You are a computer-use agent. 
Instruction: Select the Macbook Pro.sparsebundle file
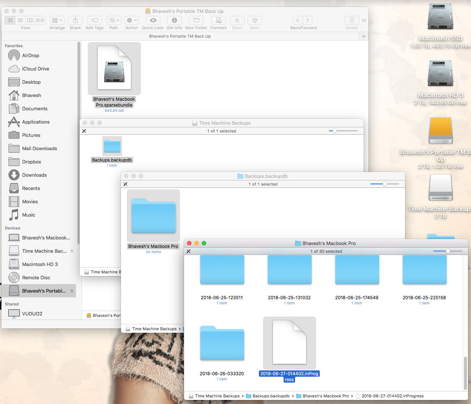click(x=114, y=69)
